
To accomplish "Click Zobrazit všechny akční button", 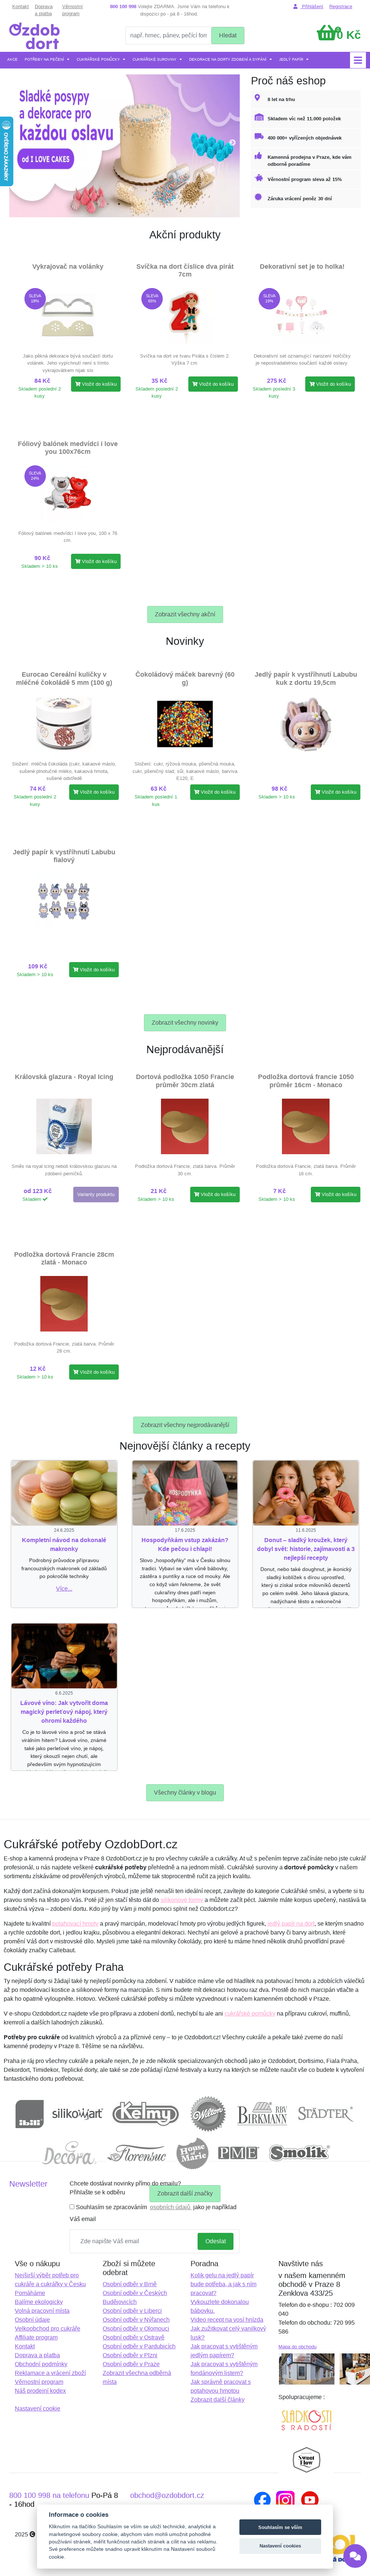I will (185, 614).
